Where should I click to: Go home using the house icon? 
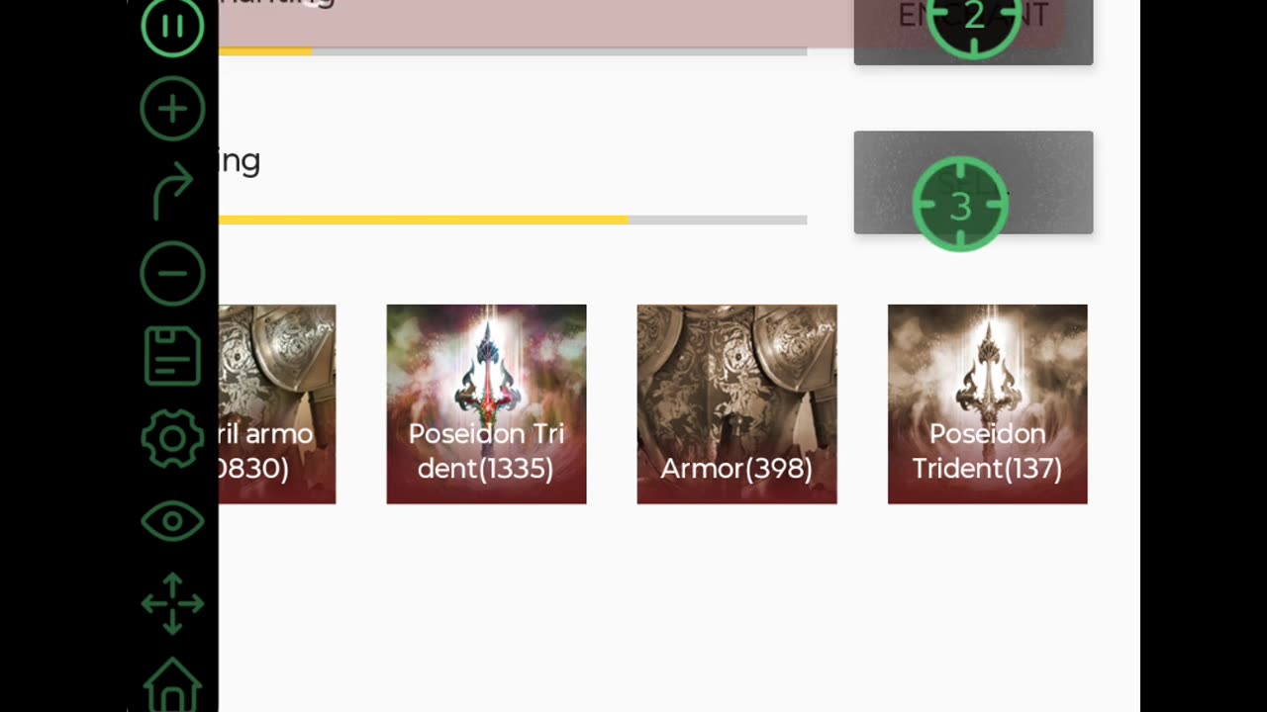(172, 684)
